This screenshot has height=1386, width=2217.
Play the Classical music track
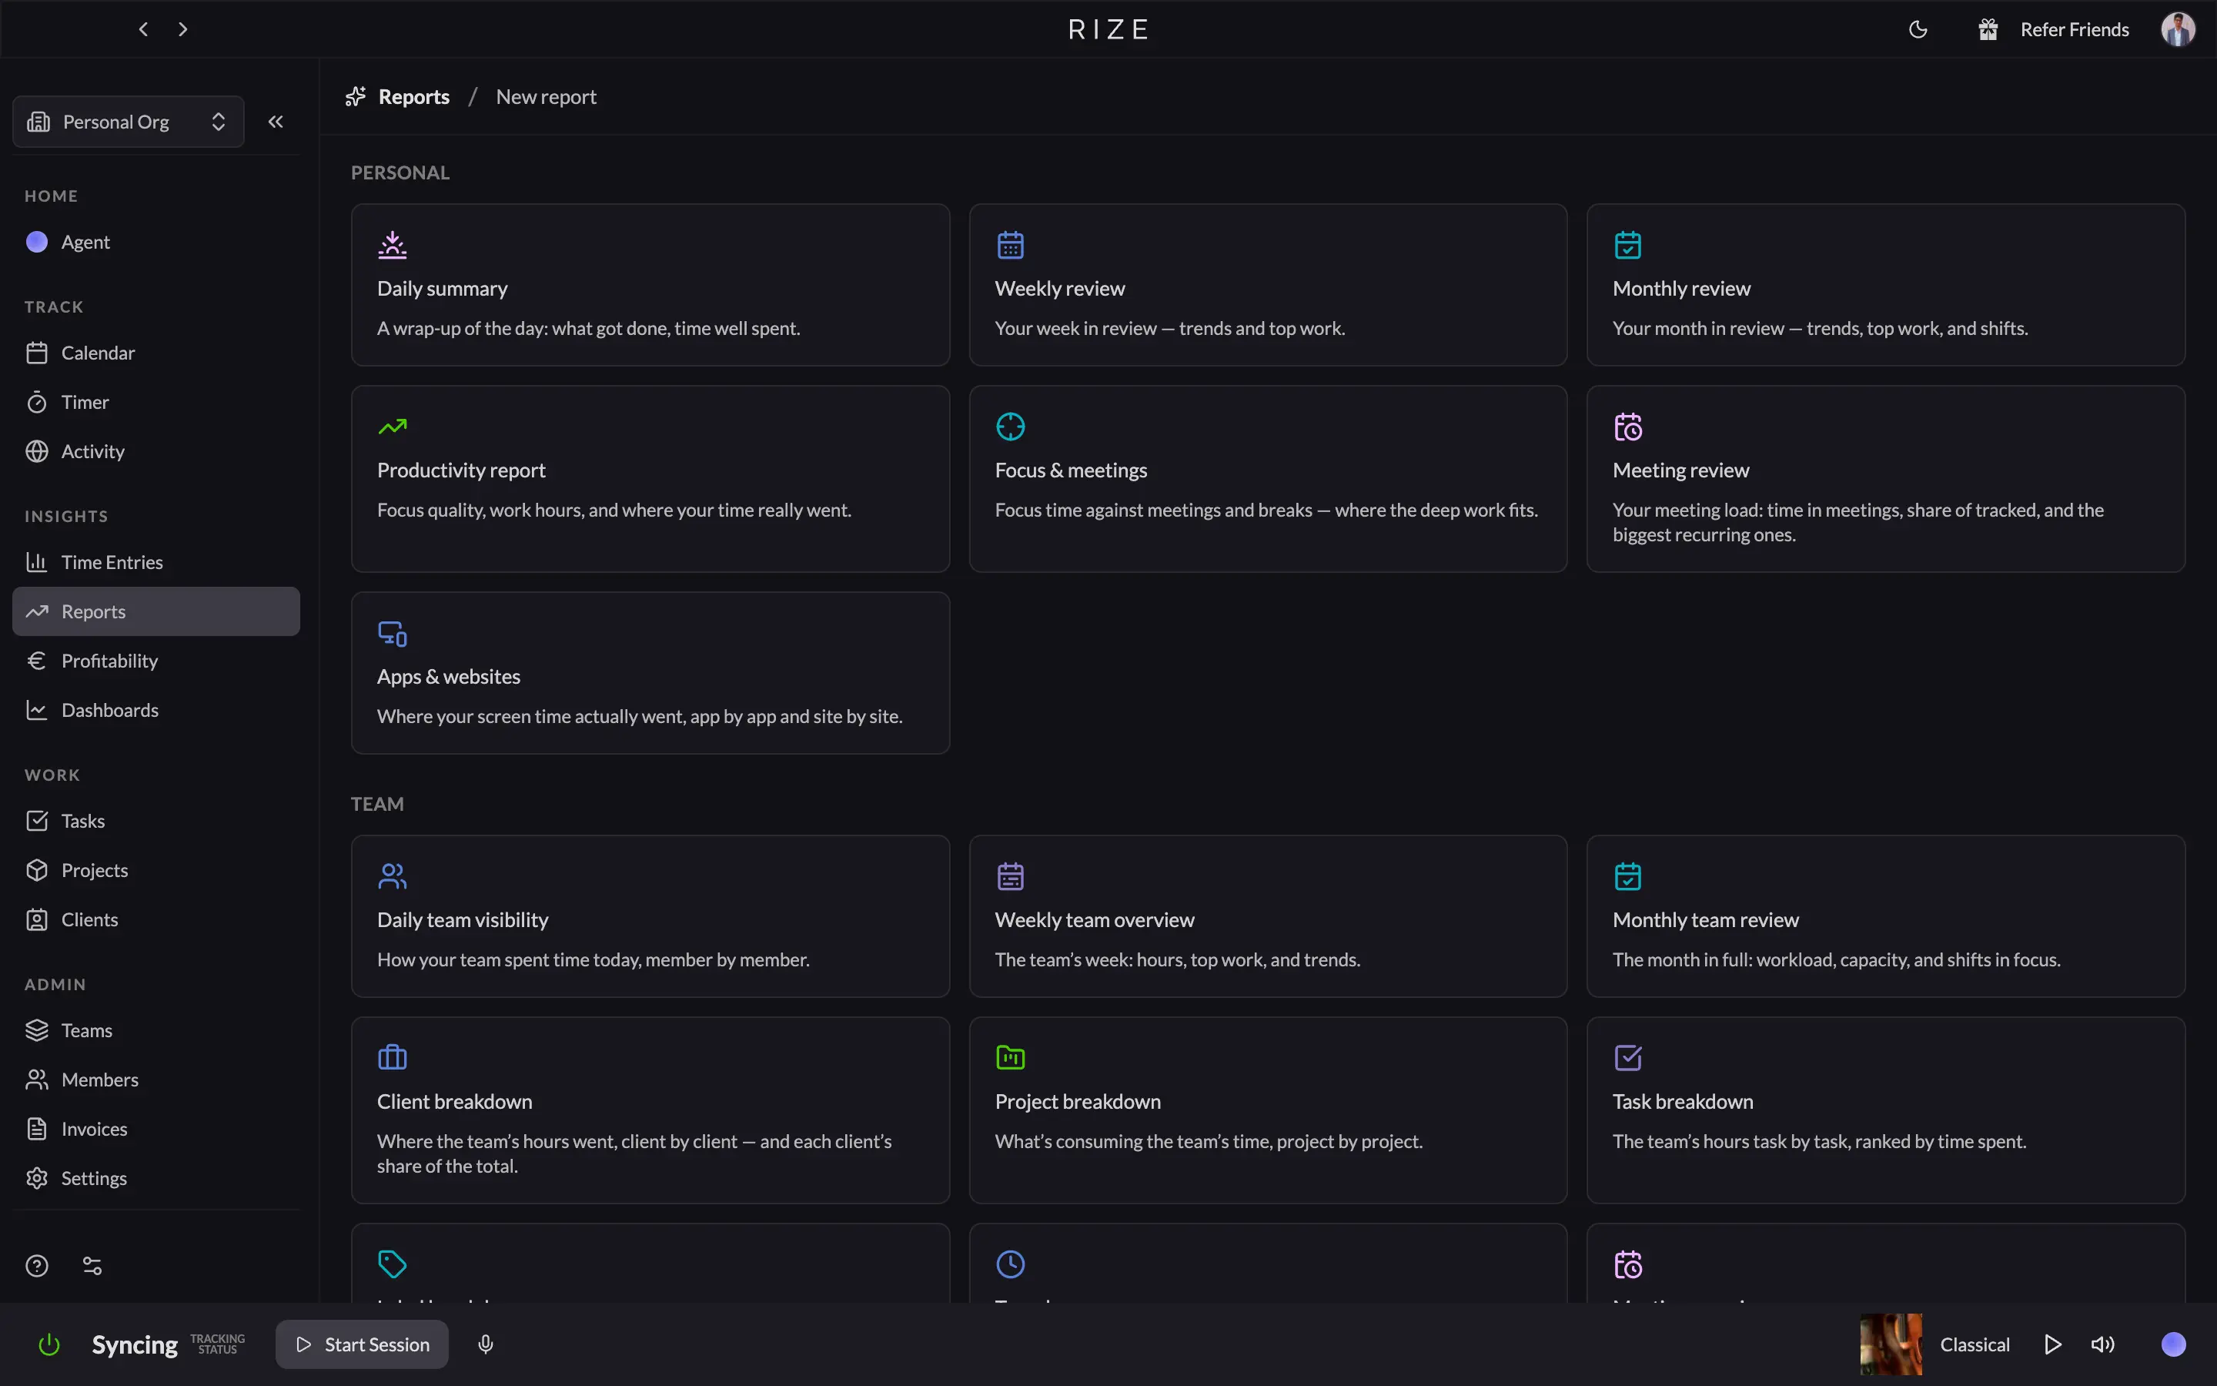[2053, 1344]
